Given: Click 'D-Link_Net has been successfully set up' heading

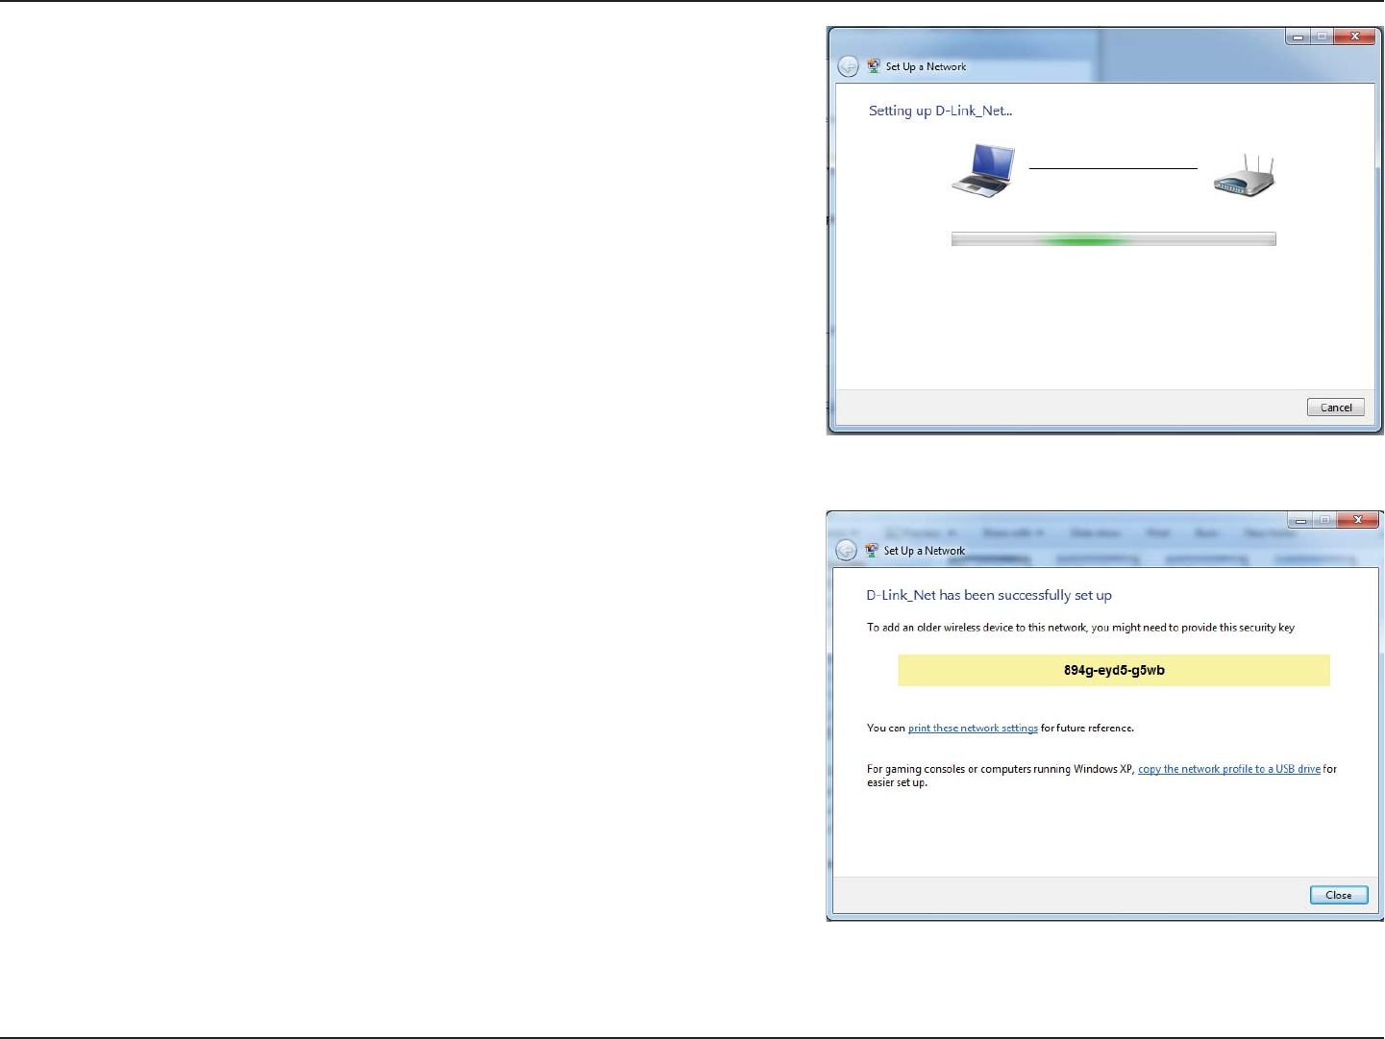Looking at the screenshot, I should (989, 595).
